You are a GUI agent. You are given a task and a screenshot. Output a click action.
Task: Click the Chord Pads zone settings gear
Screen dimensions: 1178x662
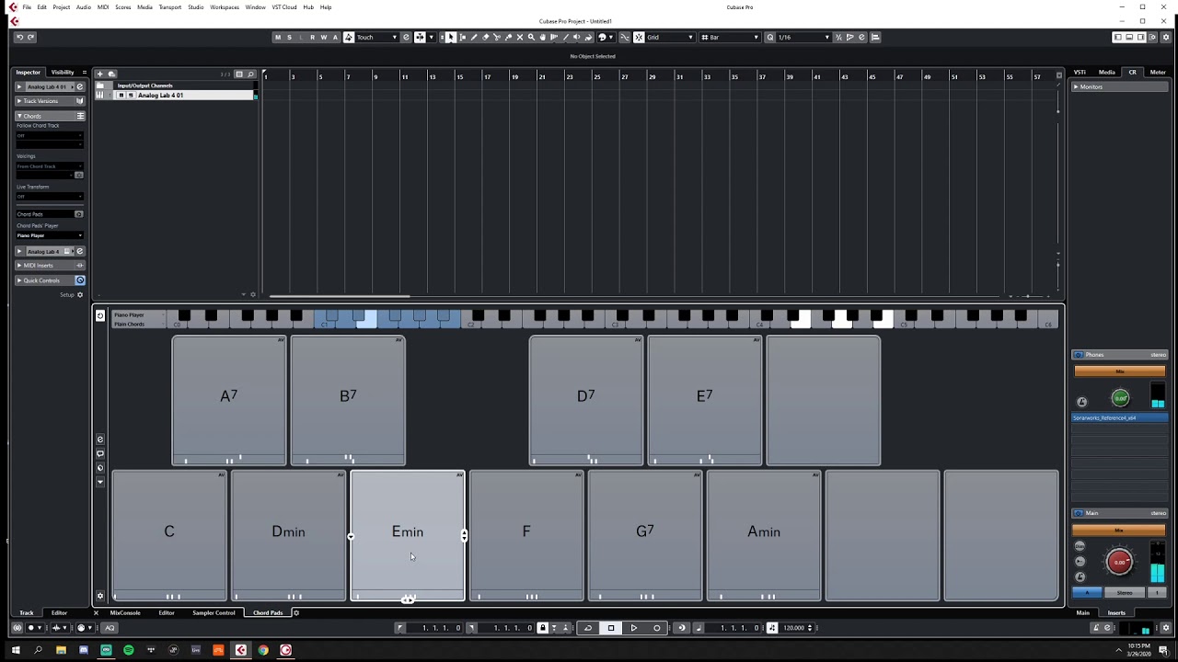tap(100, 596)
